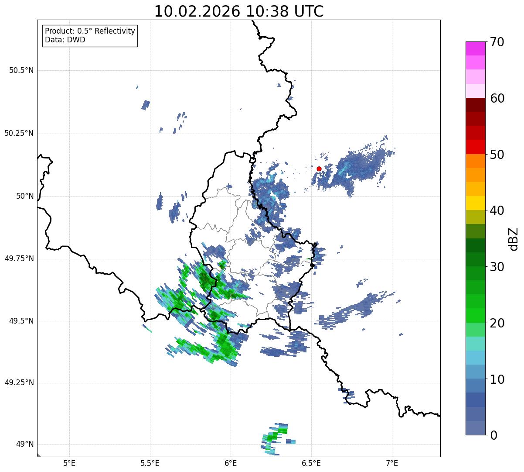Screen dimensions: 524x472
Task: Click the 49.5°N latitude label
Action: 21,321
